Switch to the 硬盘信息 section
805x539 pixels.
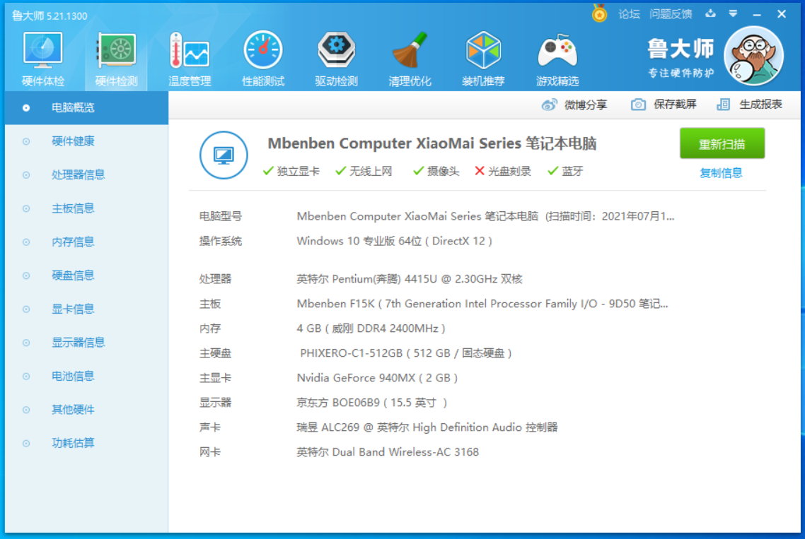click(x=73, y=276)
